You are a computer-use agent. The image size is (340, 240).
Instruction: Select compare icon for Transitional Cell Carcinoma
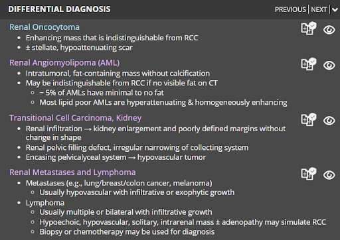(309, 119)
